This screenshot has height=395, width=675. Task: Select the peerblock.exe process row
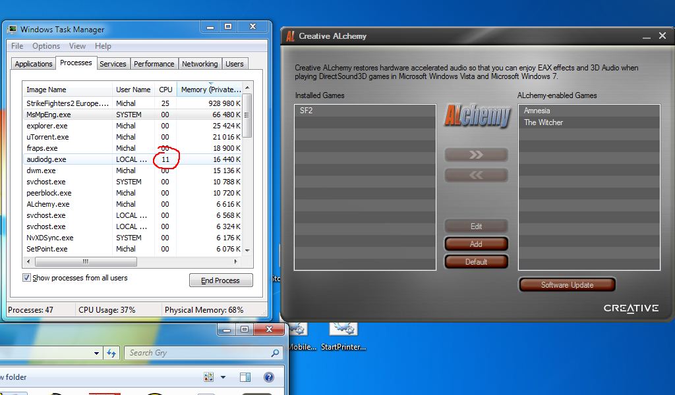click(132, 192)
